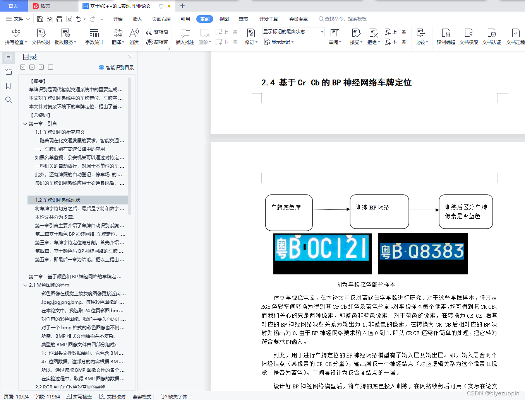Open document certification (文档认证)
The image size is (525, 400).
click(x=492, y=37)
